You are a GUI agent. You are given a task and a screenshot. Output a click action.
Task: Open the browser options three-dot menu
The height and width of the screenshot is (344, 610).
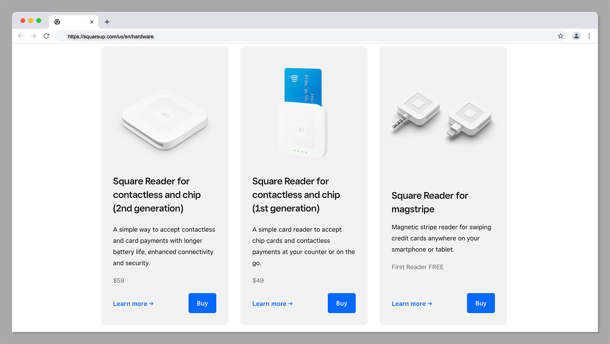coord(589,36)
